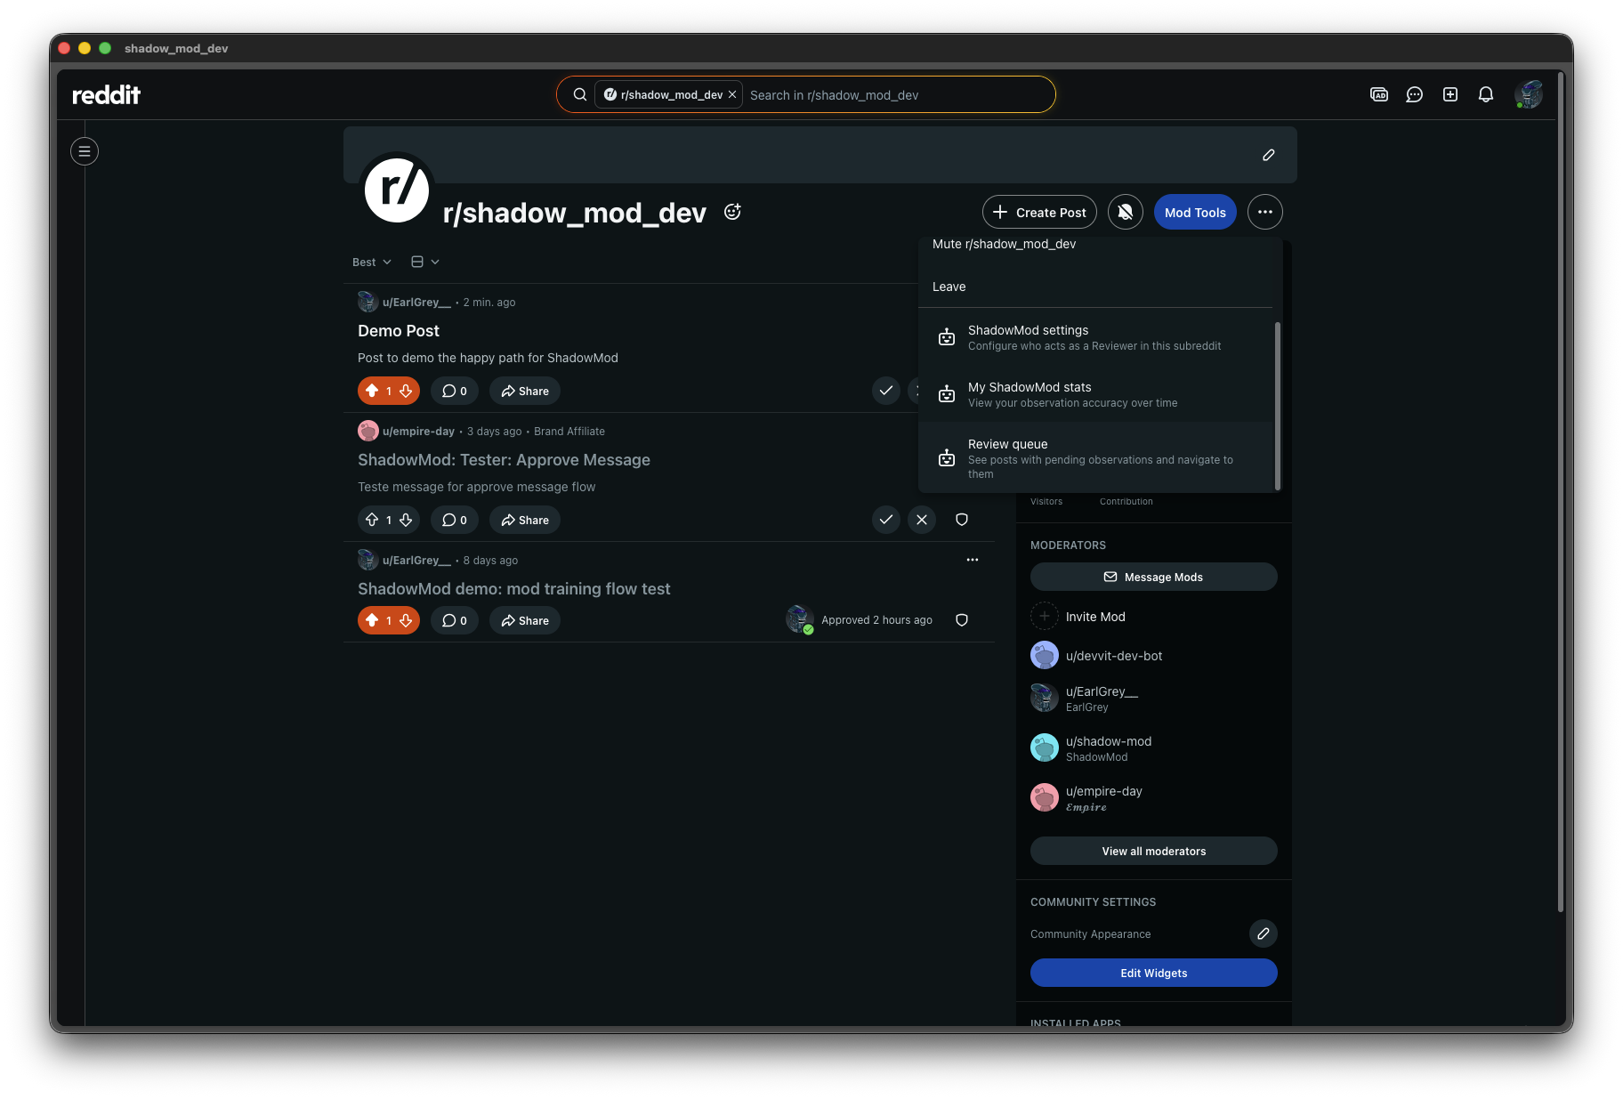
Task: Open ShadowMod: Tester: Approve Message post
Action: pos(504,459)
